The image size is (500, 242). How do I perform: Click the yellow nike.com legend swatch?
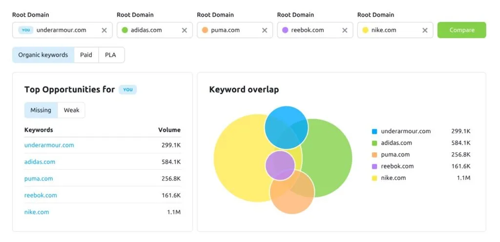pyautogui.click(x=375, y=178)
